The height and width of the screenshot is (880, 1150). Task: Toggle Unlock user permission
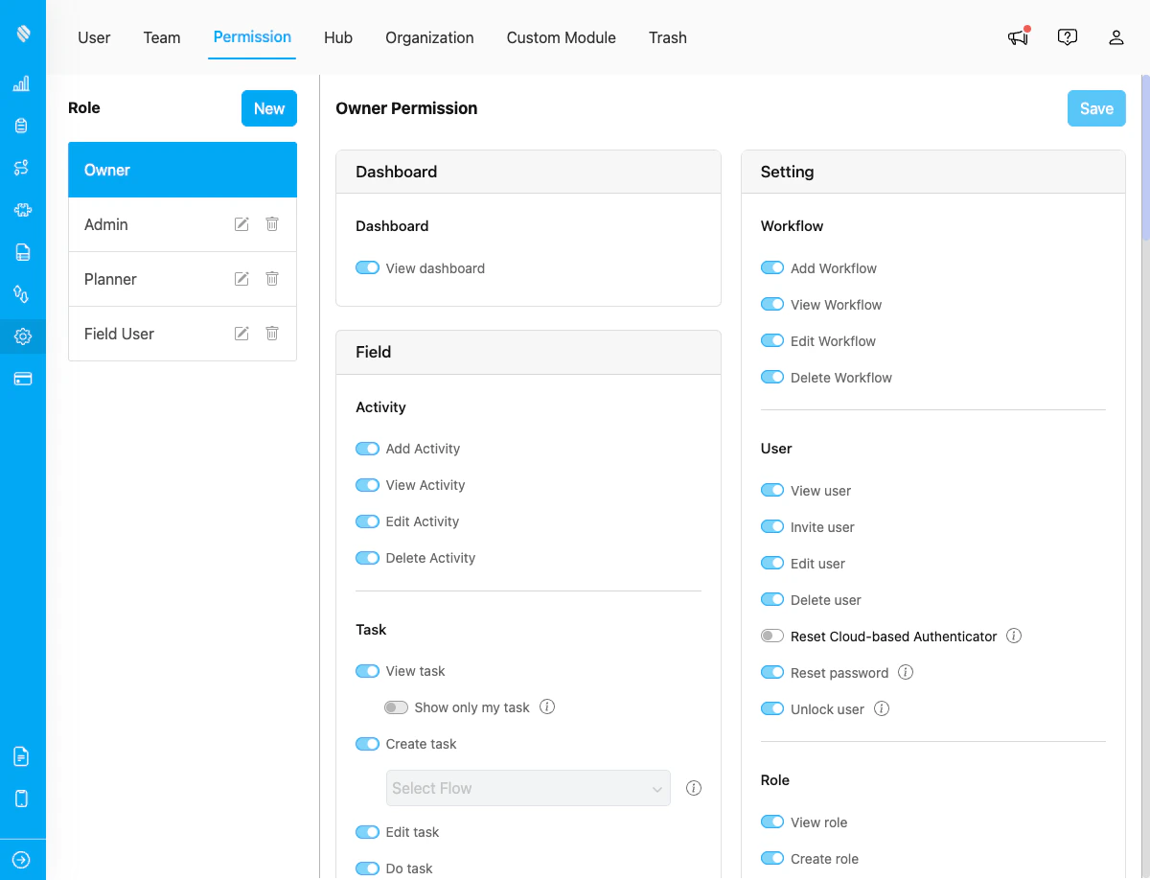click(772, 709)
